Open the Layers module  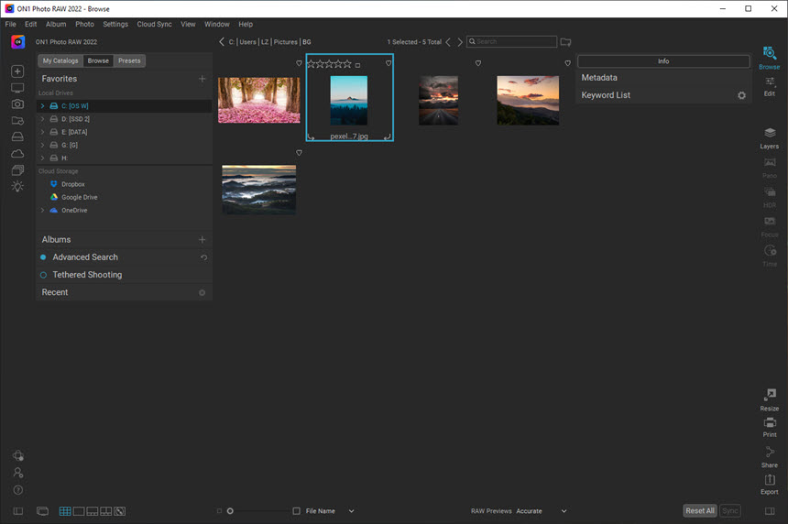pos(770,138)
